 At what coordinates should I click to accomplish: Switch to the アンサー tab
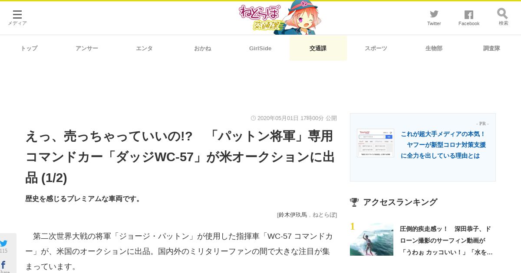[x=87, y=48]
